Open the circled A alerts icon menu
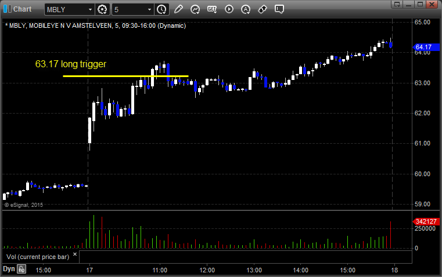The height and width of the screenshot is (277, 442). [x=246, y=9]
